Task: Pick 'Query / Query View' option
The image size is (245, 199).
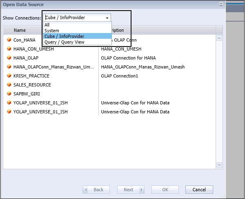Action: (x=77, y=42)
